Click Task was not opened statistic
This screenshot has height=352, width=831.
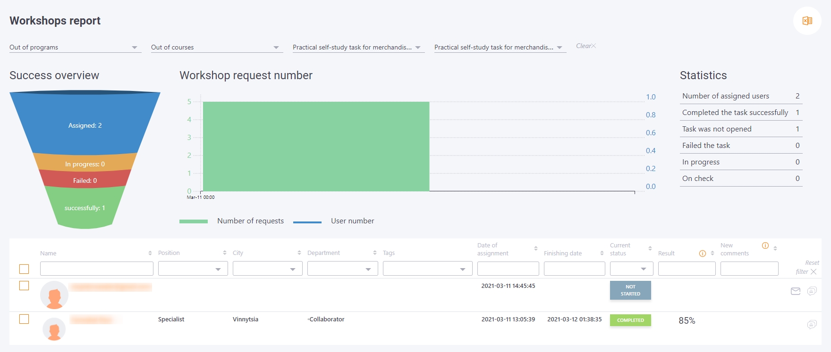pyautogui.click(x=741, y=129)
